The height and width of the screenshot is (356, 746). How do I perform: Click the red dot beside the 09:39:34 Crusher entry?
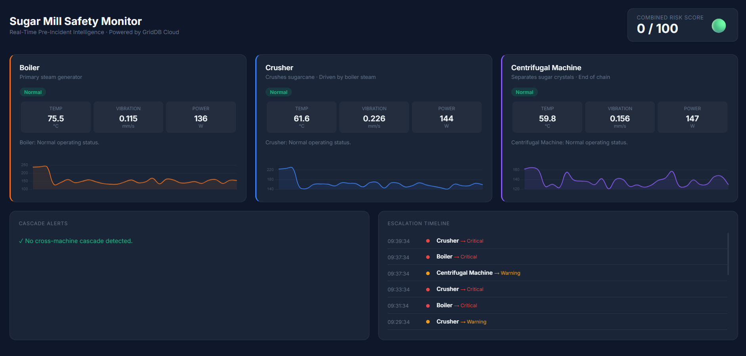(x=428, y=241)
